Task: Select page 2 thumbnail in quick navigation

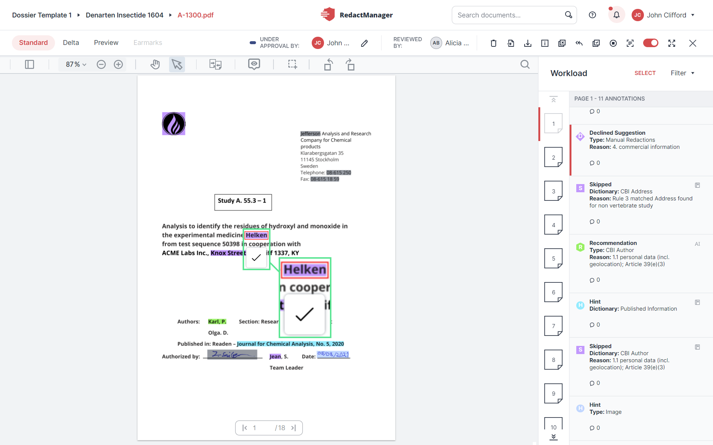Action: click(553, 157)
